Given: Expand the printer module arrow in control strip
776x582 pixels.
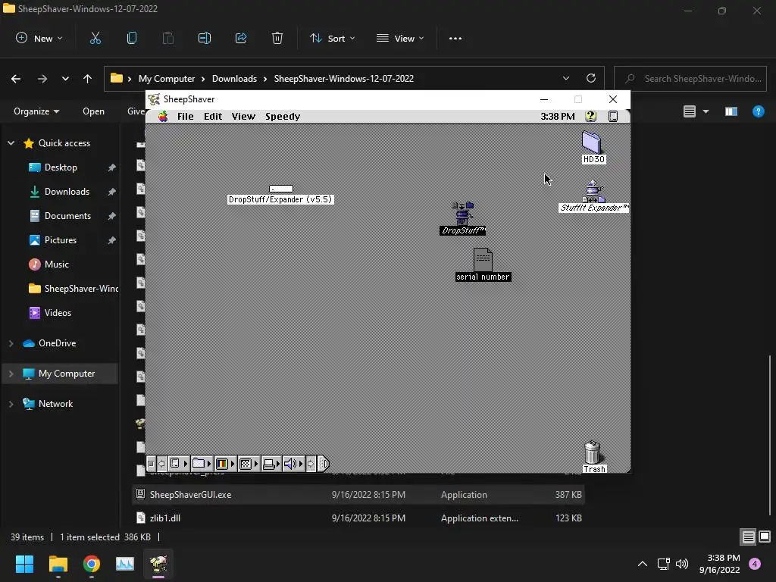Looking at the screenshot, I should 278,464.
